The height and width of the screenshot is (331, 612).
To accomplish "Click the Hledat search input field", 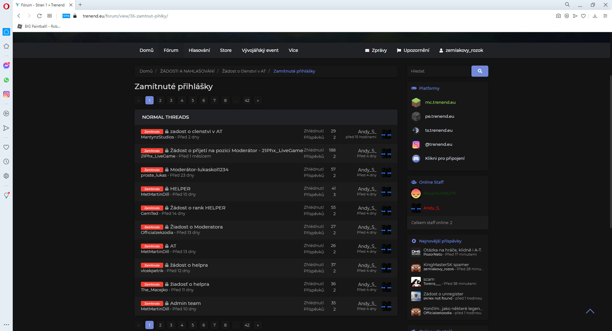I will pyautogui.click(x=439, y=71).
